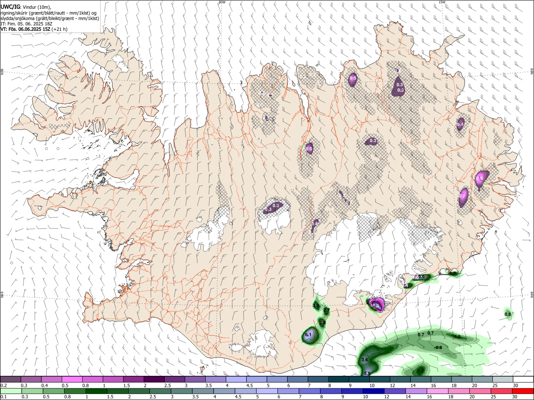The width and height of the screenshot is (534, 400).
Task: Select lower scale pink swatch starting at 18
Action: tap(458, 391)
